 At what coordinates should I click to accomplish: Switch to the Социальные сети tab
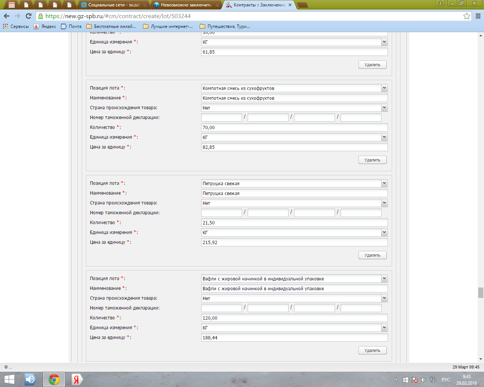(x=113, y=5)
